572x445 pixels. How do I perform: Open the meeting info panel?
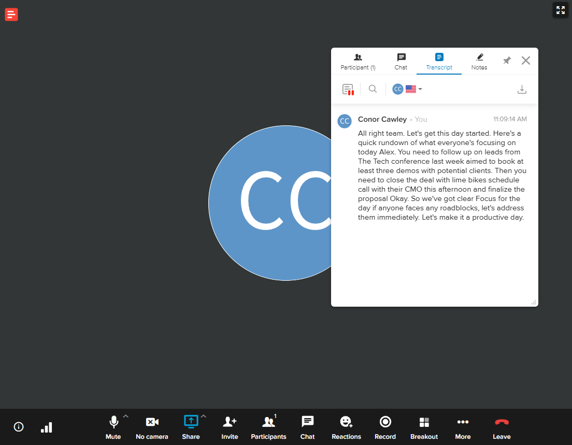click(18, 427)
